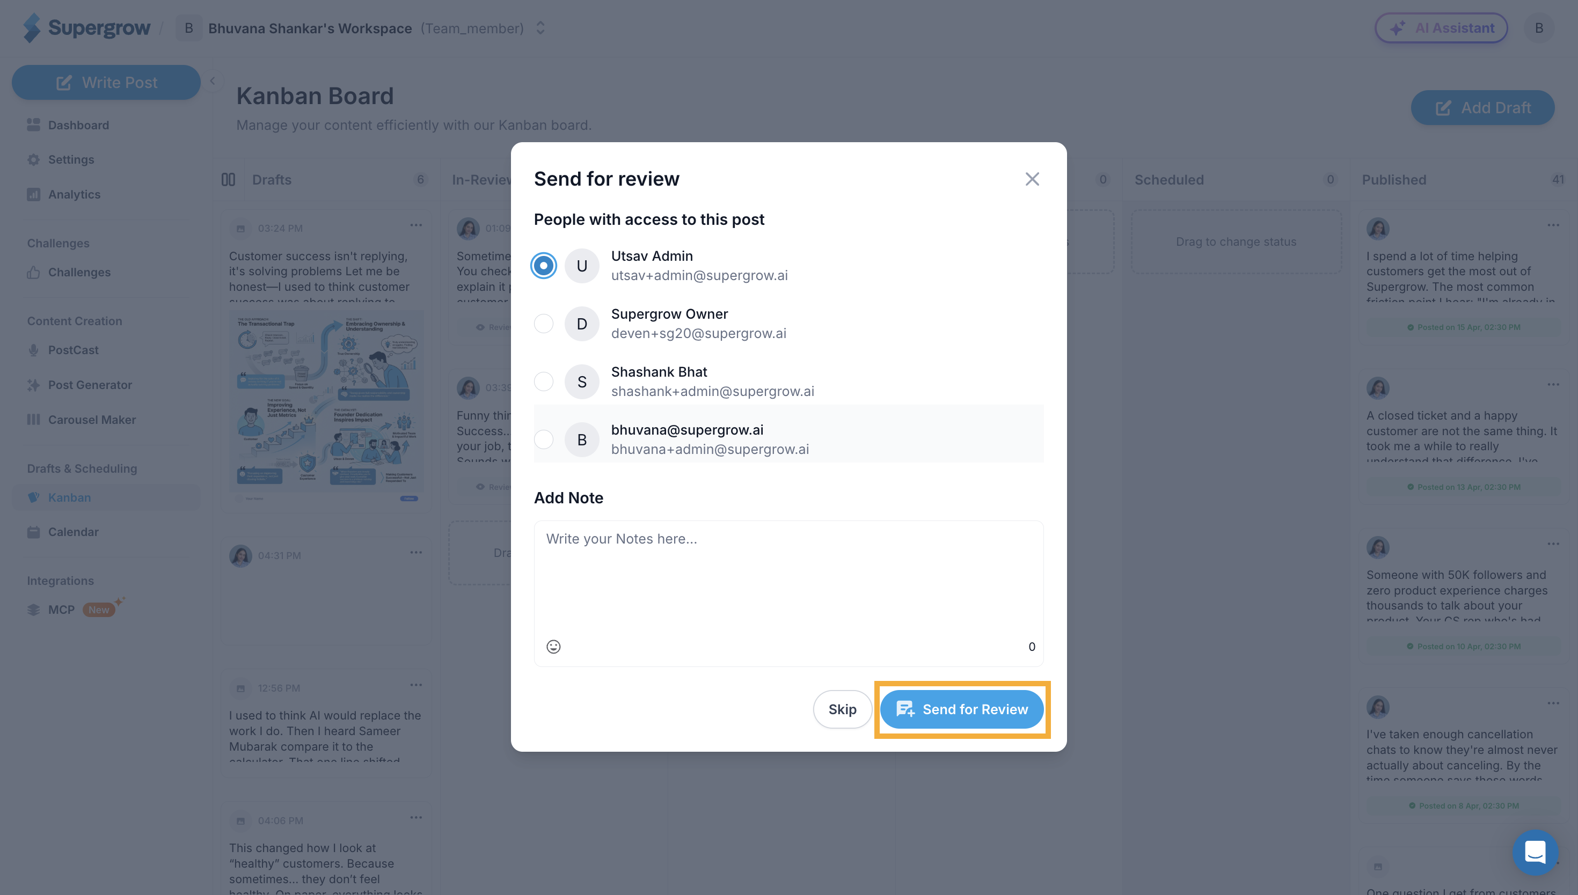
Task: Open options on the first Published post
Action: [x=1553, y=225]
